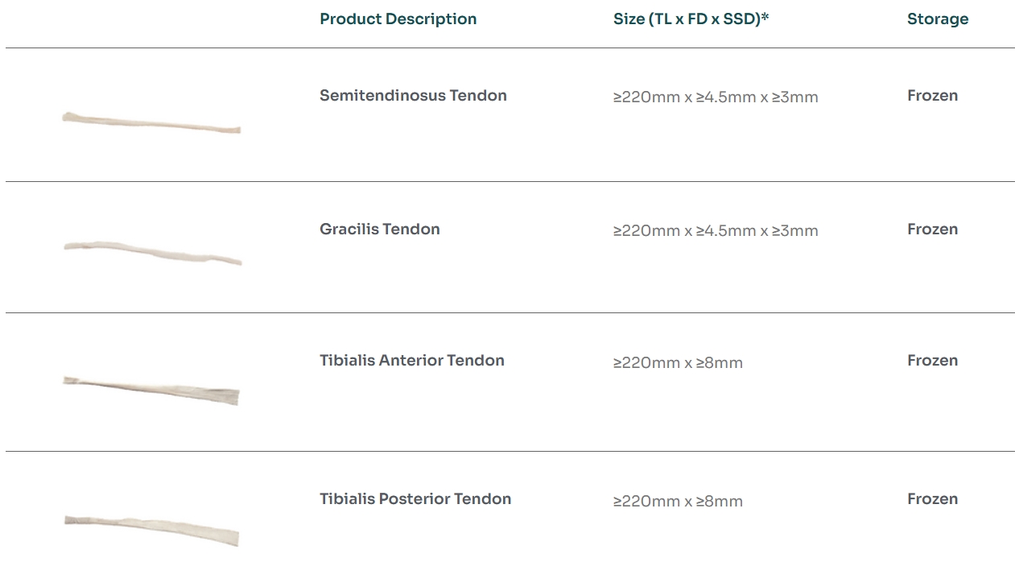Click the Tibialis Posterior Tendon size value
This screenshot has width=1015, height=587.
[x=677, y=502]
